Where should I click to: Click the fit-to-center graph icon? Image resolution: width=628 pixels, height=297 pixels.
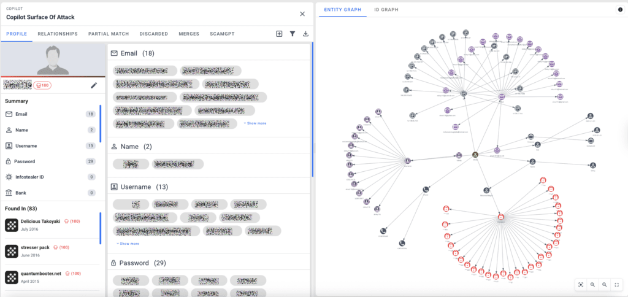(x=581, y=284)
